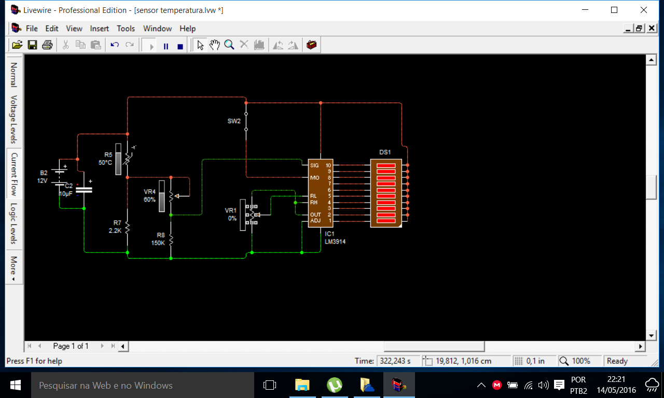Open the Insert menu
The image size is (664, 398).
pos(100,29)
